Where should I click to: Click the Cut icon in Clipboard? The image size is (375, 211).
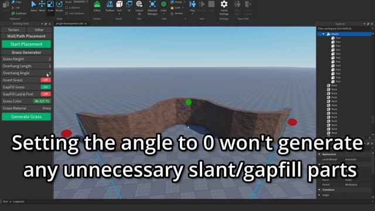13,8
